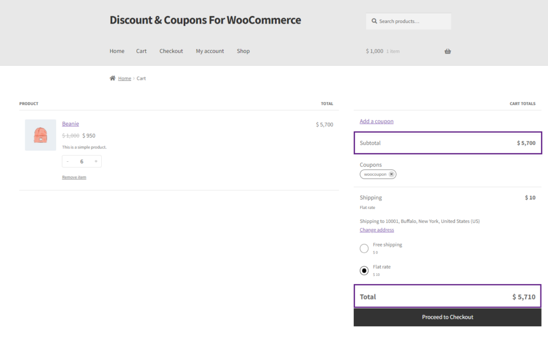Click Proceed to Checkout button

coord(447,317)
